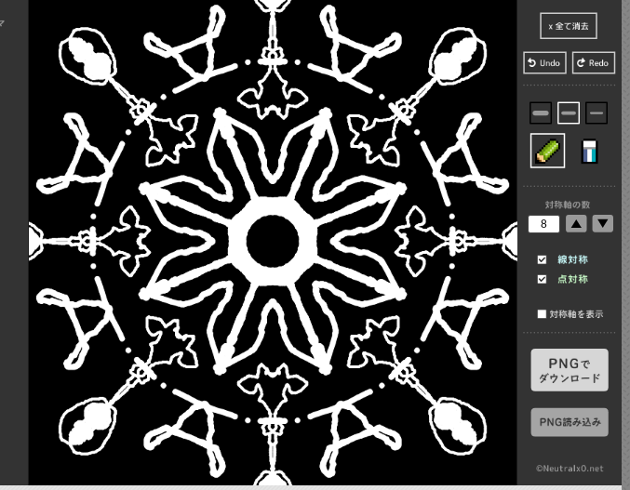Enable 対称軸を表示 show axes checkbox
Screen dimensions: 630x490
coord(542,314)
